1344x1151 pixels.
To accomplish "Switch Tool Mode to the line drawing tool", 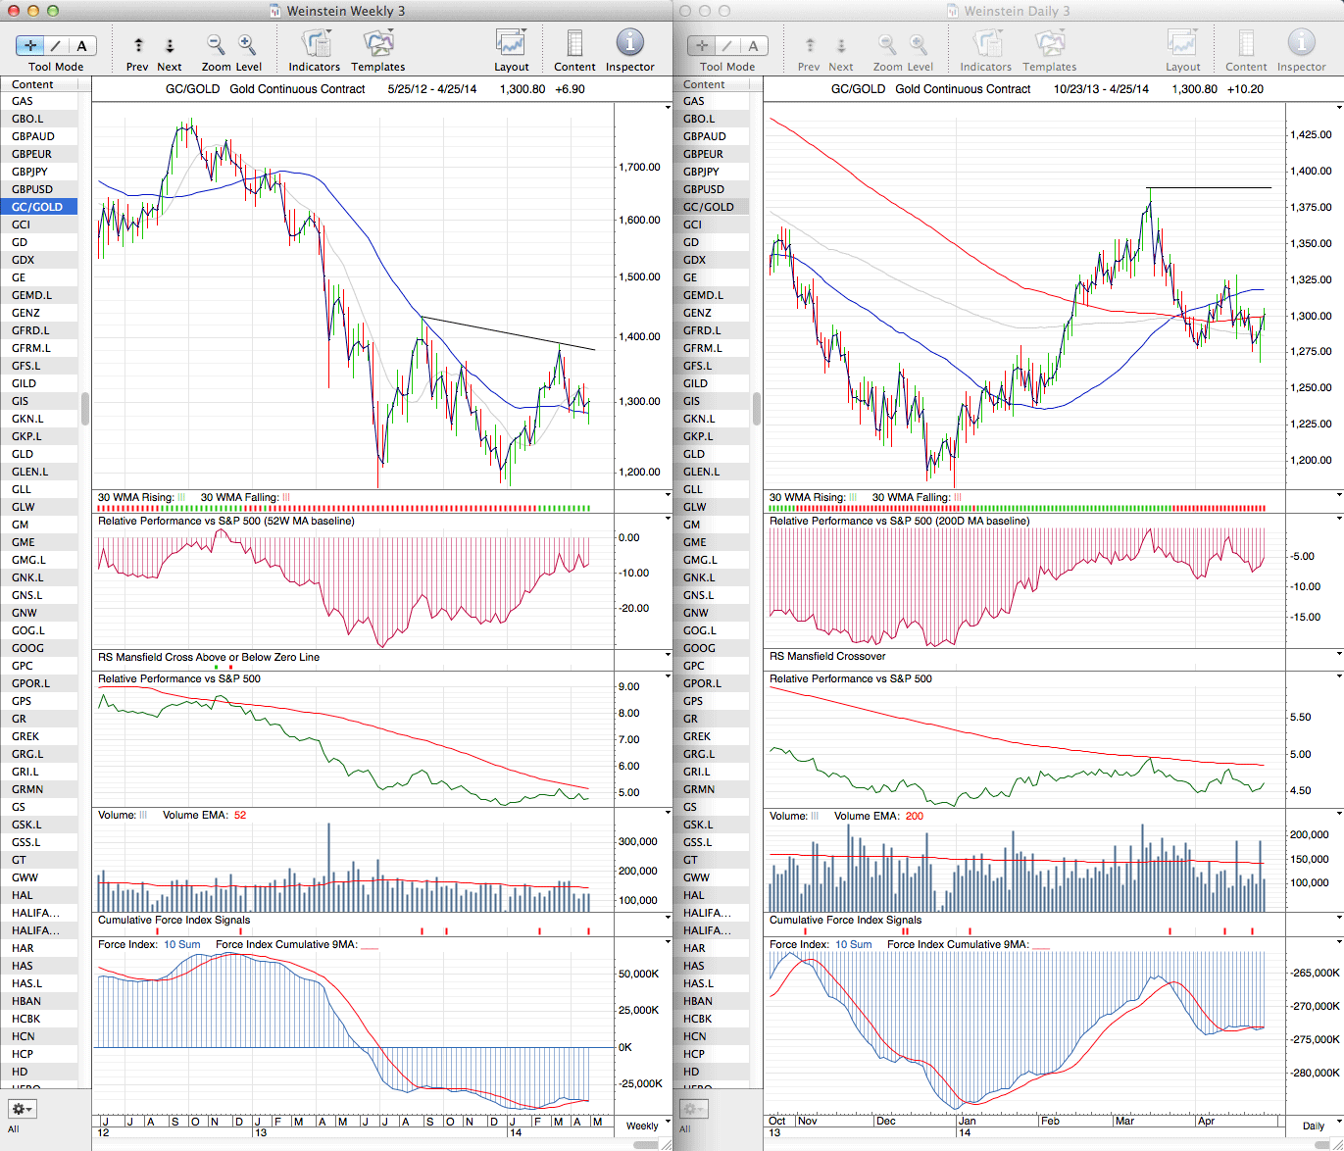I will pos(56,46).
